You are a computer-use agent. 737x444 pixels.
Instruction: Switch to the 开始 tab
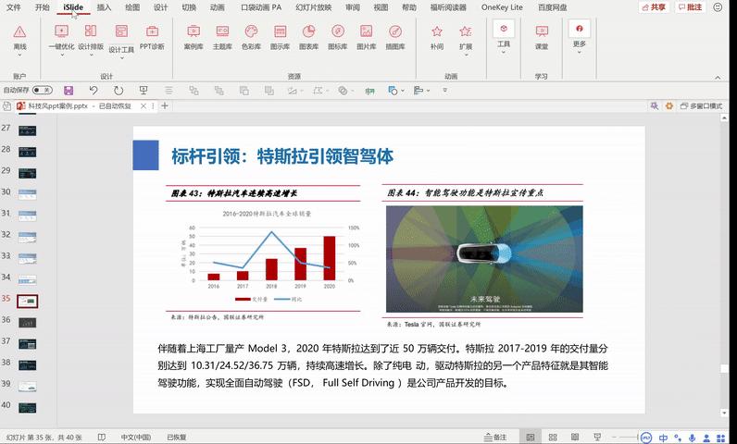43,7
